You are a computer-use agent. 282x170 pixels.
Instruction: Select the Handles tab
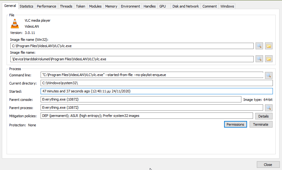[149, 6]
